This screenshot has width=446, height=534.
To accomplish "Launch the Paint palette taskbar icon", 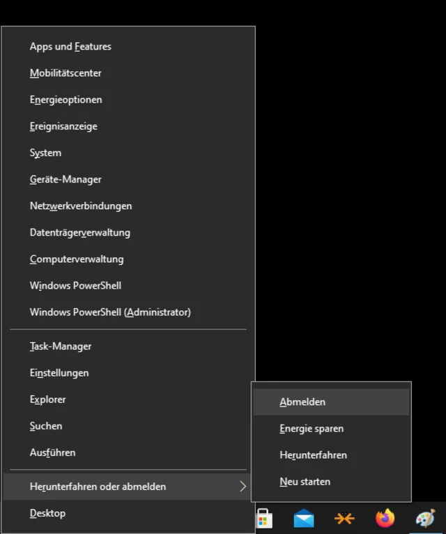I will pos(425,519).
